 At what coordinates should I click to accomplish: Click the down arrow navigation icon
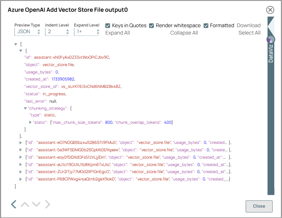point(36,204)
